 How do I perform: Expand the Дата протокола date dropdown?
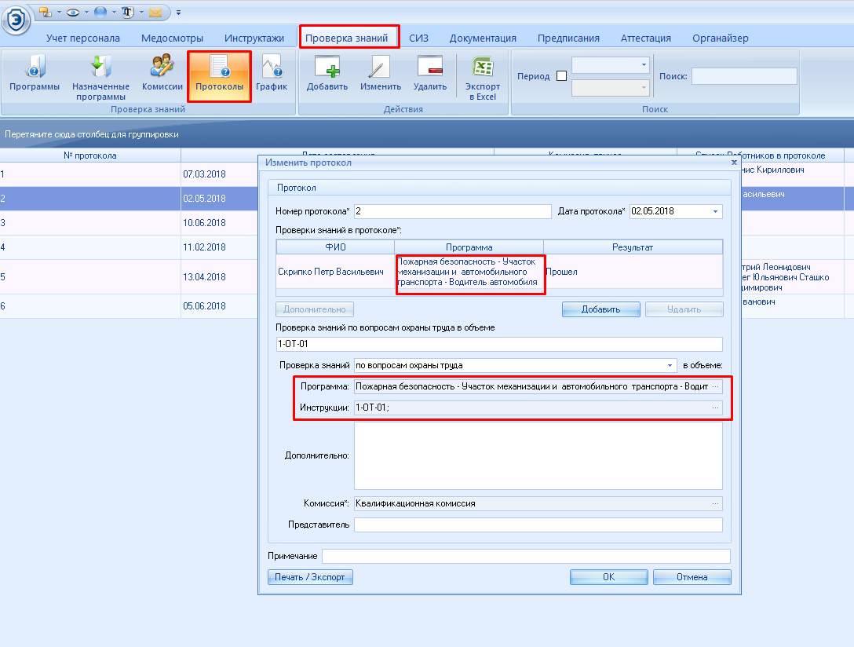pyautogui.click(x=715, y=211)
